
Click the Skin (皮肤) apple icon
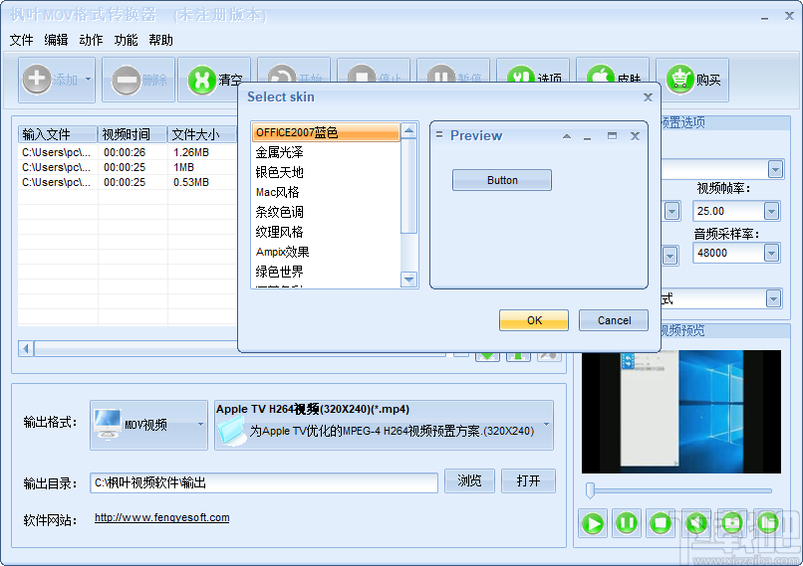point(600,76)
